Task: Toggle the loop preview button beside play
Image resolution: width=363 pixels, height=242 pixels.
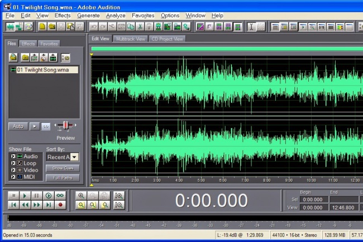Action: [46, 126]
